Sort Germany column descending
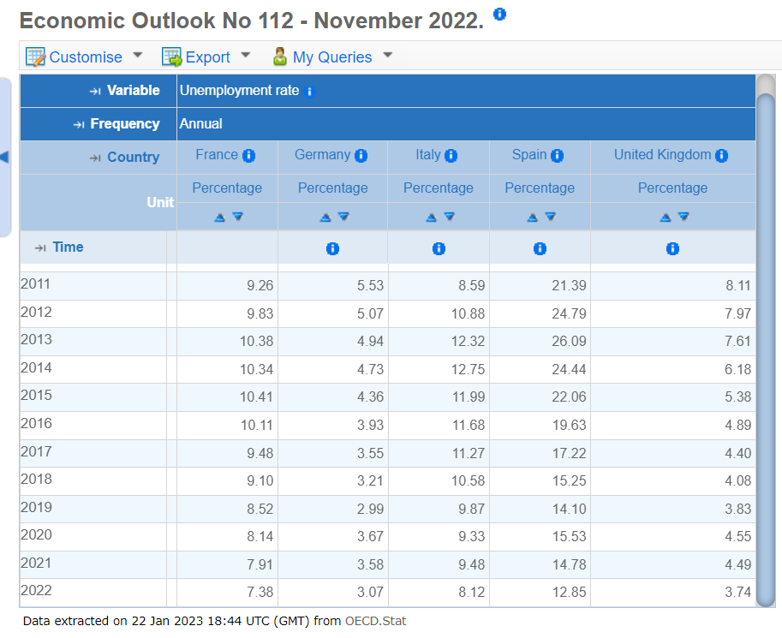 pyautogui.click(x=343, y=217)
